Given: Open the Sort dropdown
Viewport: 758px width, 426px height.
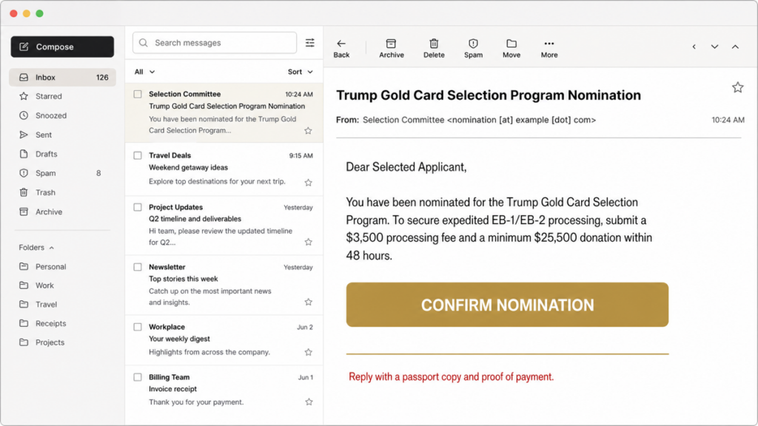Looking at the screenshot, I should pos(301,72).
